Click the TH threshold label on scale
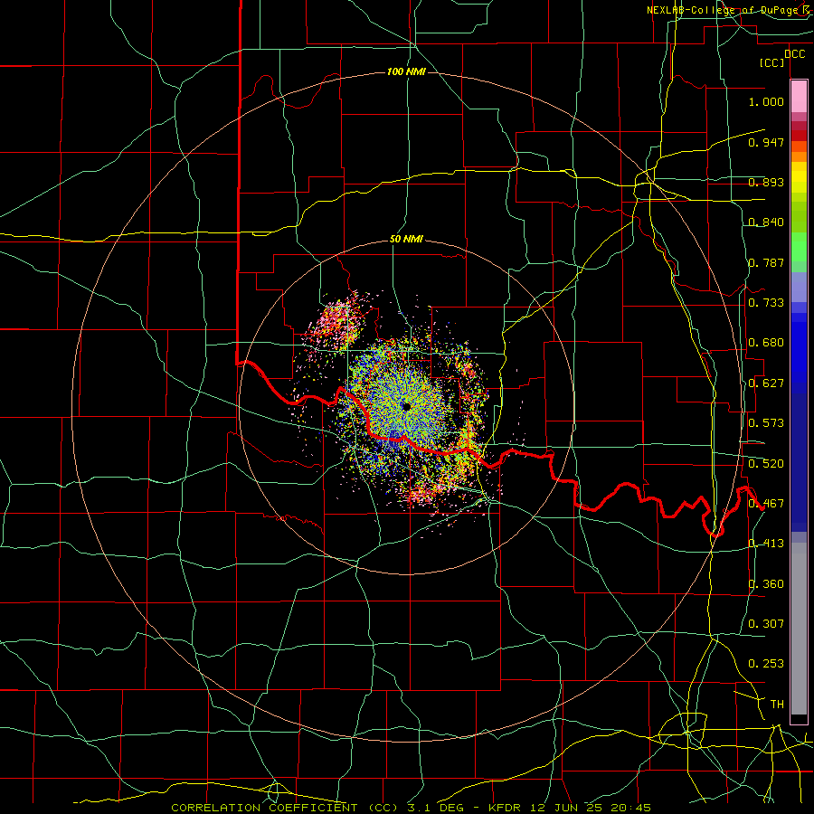814x814 pixels. (777, 705)
